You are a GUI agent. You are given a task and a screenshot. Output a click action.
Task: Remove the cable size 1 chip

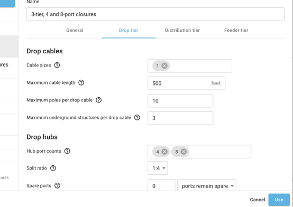(164, 65)
